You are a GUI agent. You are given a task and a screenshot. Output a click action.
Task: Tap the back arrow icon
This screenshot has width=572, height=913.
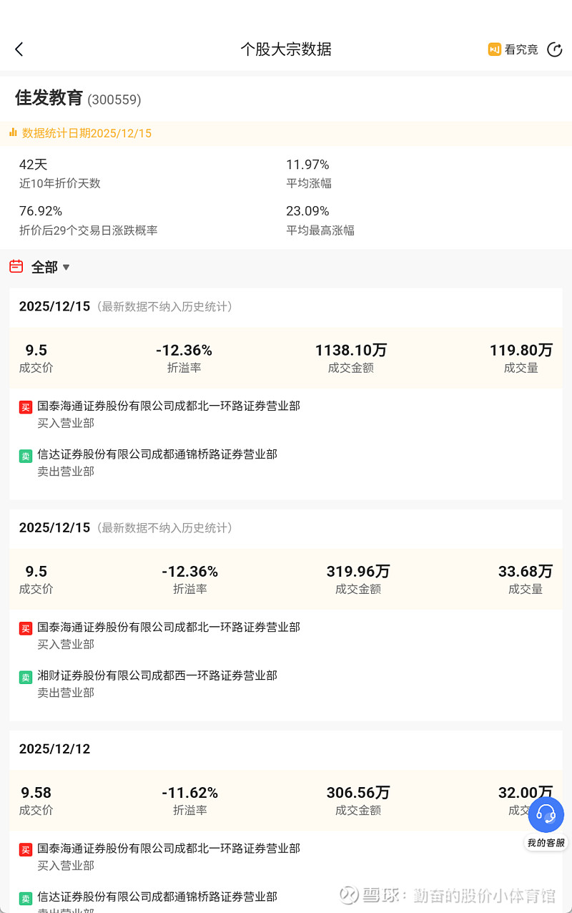19,49
